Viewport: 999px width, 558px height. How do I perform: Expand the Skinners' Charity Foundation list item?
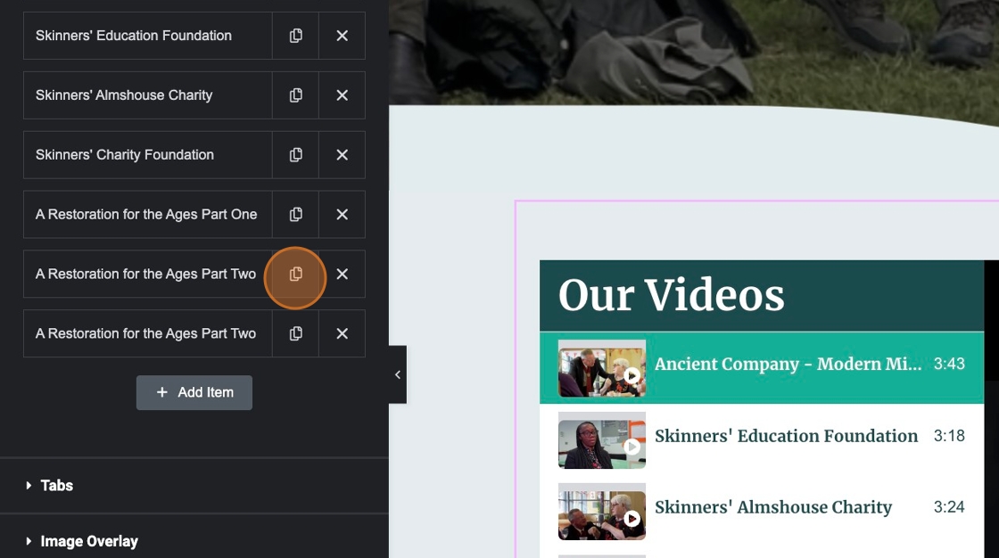pos(148,155)
